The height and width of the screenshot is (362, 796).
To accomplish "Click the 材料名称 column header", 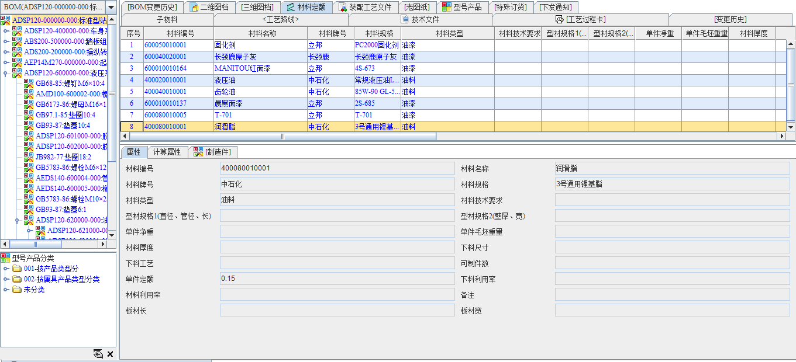I will coord(261,33).
